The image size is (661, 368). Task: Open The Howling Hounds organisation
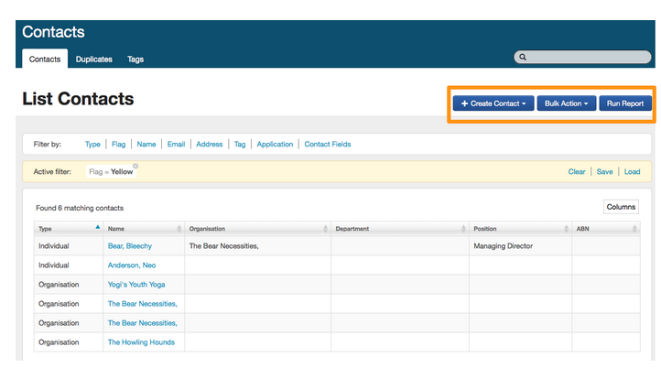tap(141, 342)
